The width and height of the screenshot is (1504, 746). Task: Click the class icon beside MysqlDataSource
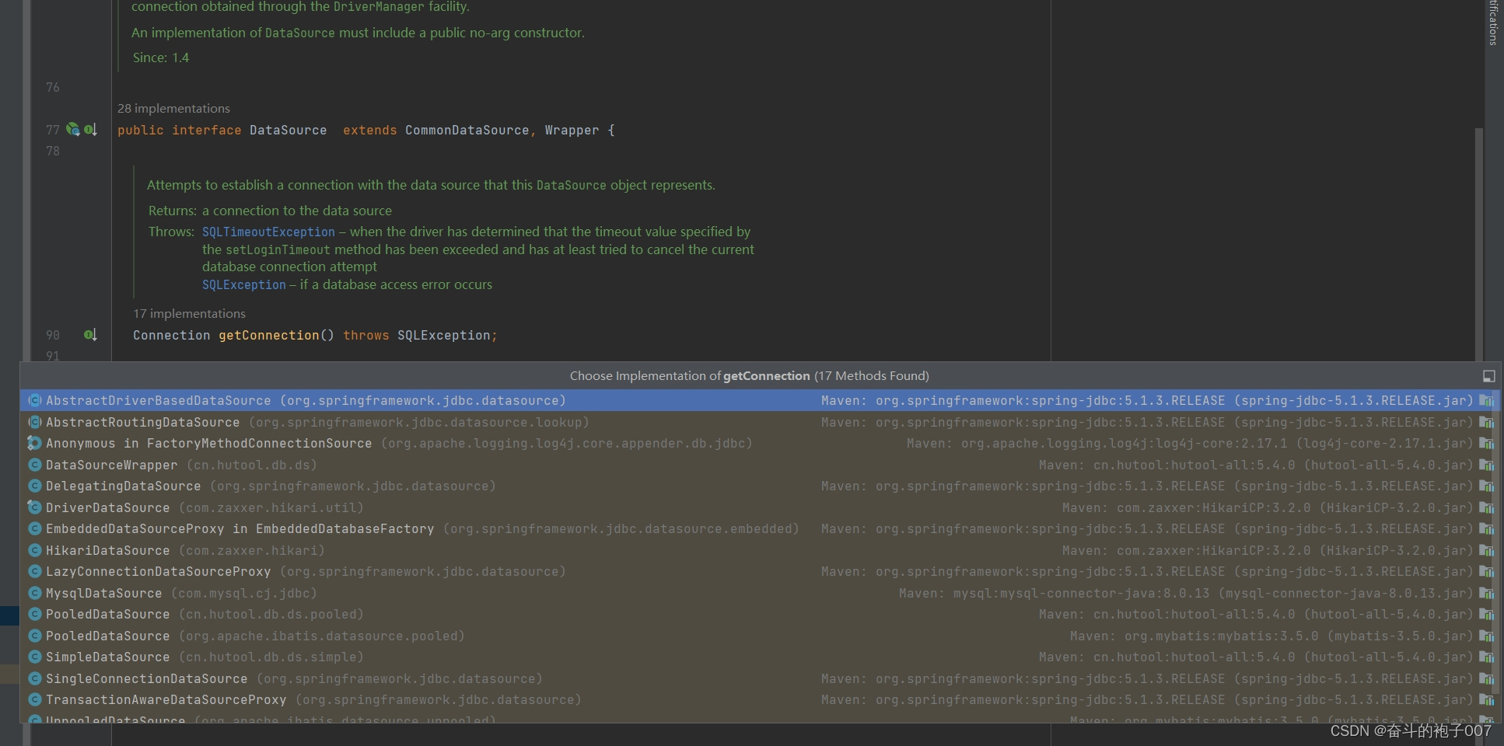click(x=35, y=593)
